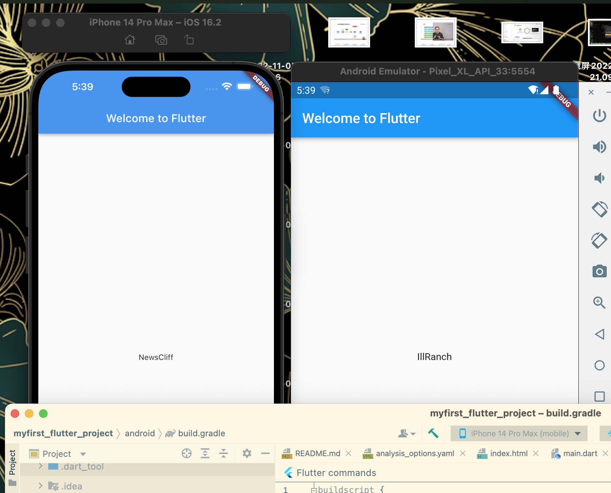Collapse all items in the Project panel
611x493 pixels.
pos(224,453)
